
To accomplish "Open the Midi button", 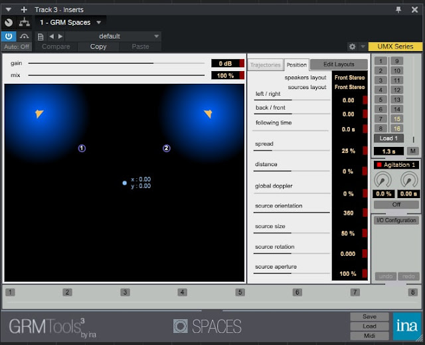I will (369, 336).
